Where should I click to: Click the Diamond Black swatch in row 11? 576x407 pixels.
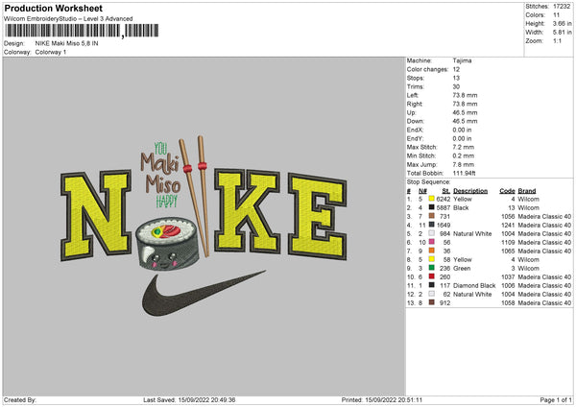click(x=432, y=285)
